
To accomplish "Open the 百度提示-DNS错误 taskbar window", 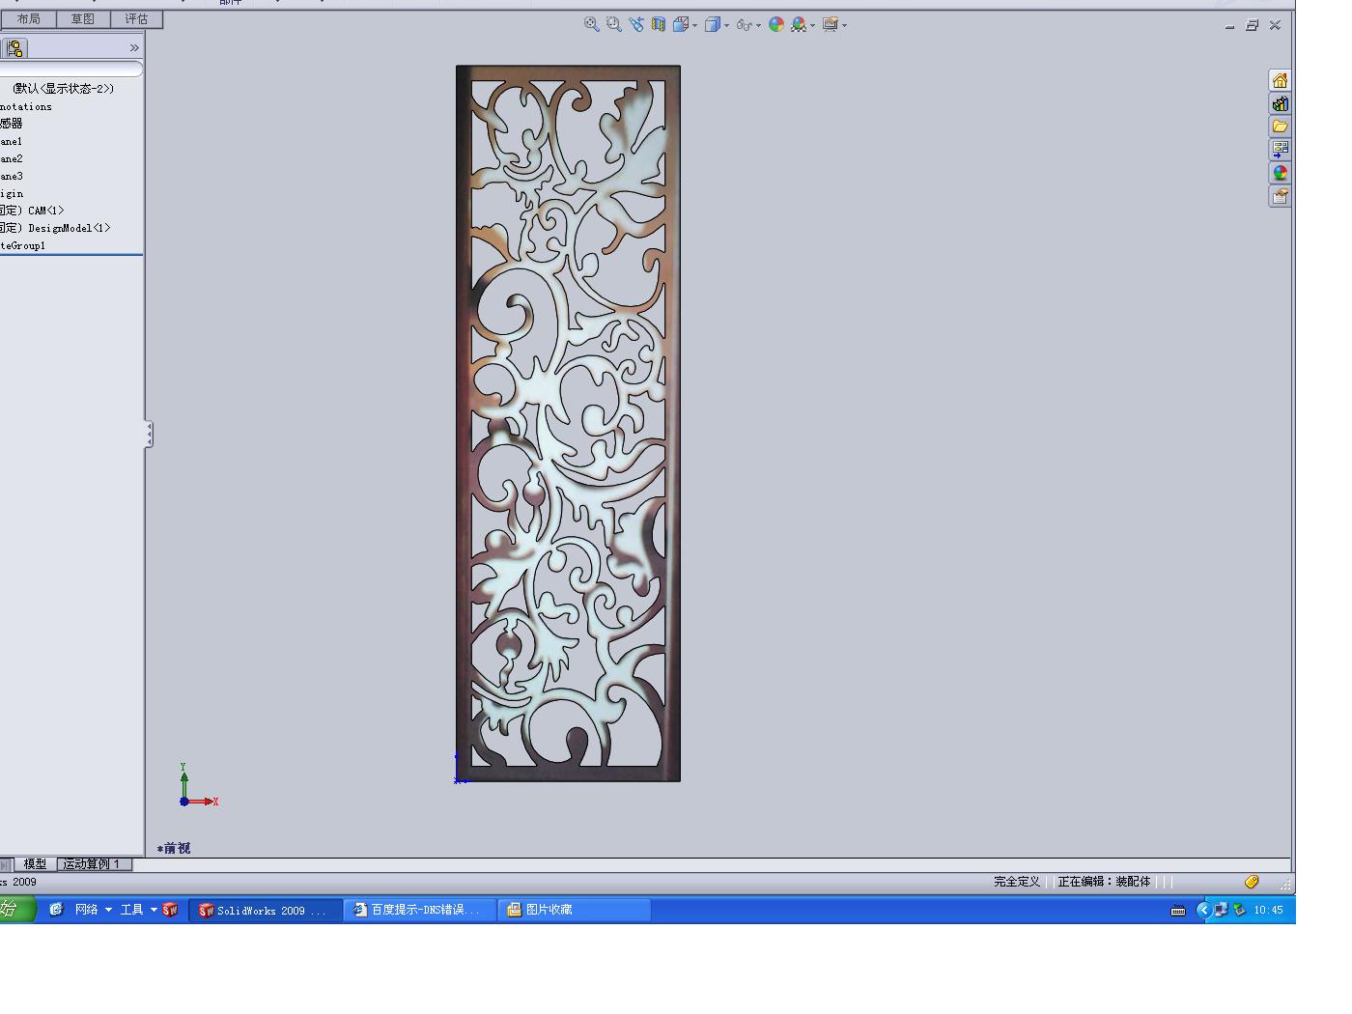I will 420,910.
